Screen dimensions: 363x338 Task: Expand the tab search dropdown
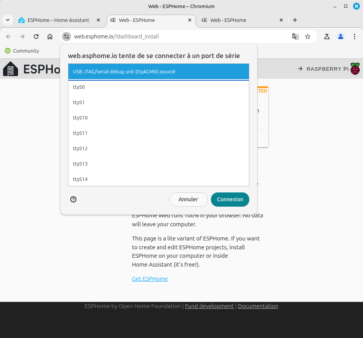tap(8, 20)
